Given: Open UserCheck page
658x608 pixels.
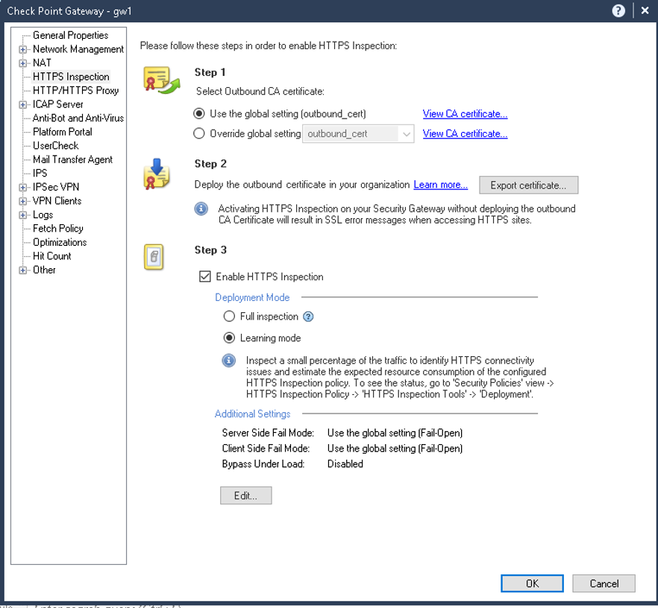Looking at the screenshot, I should point(55,146).
